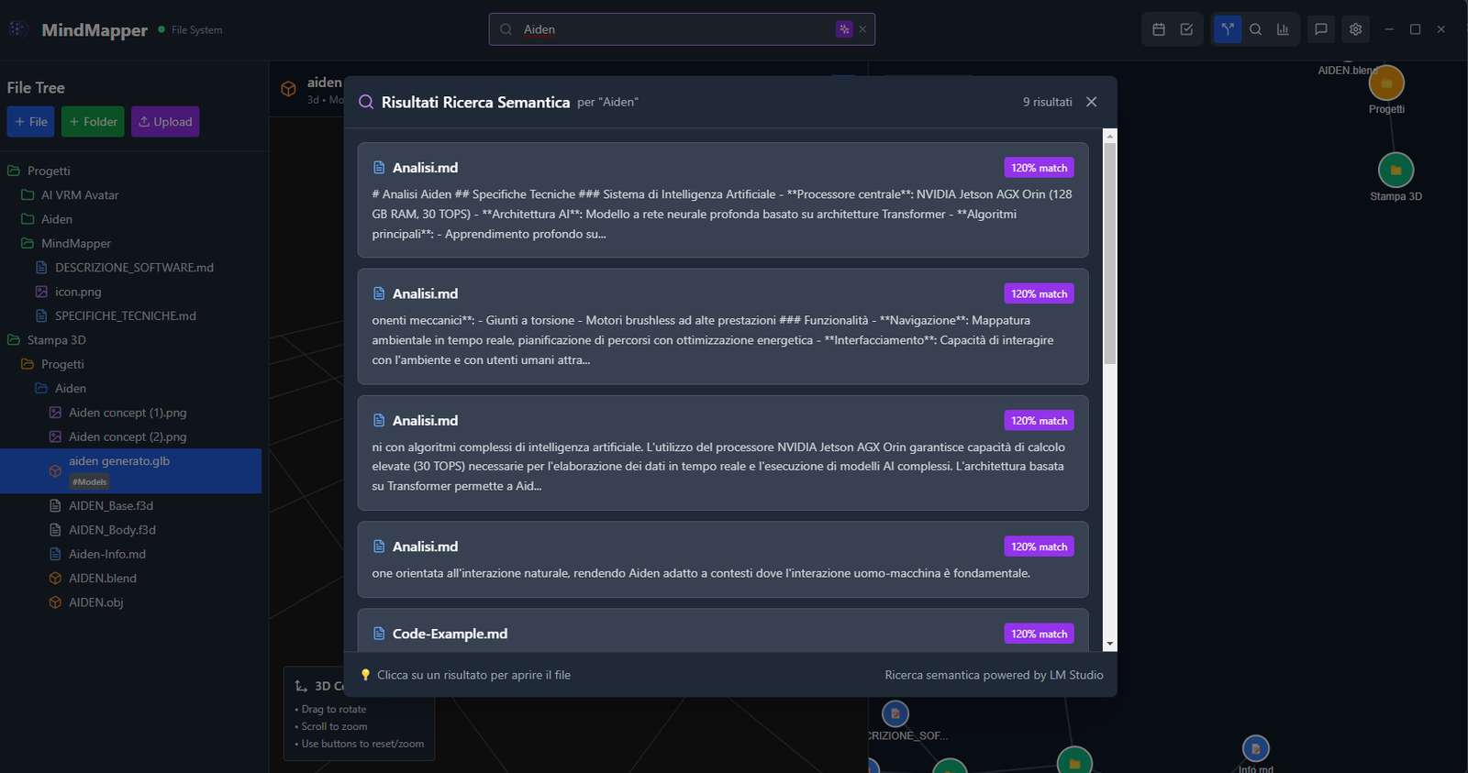Viewport: 1468px width, 773px height.
Task: Select AIDEN.blend in the file tree
Action: [x=103, y=579]
